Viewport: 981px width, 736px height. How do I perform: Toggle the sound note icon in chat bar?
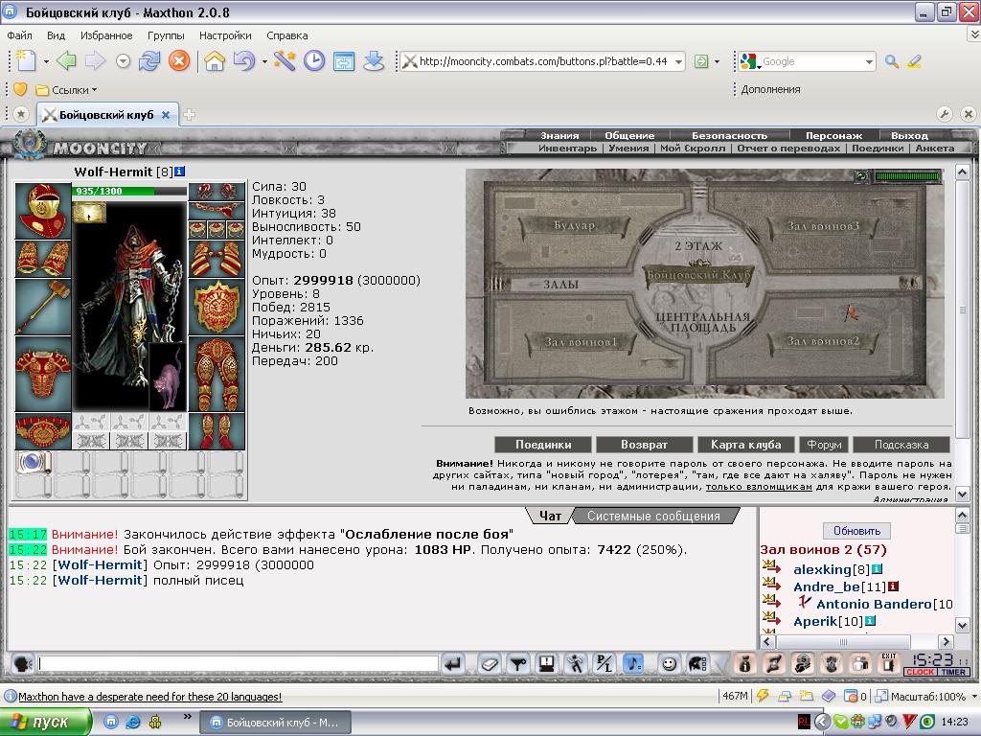[x=633, y=663]
